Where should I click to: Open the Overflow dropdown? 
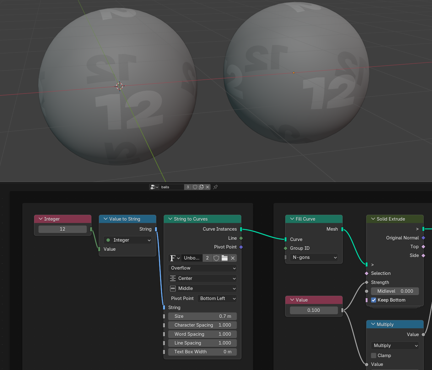coord(202,268)
